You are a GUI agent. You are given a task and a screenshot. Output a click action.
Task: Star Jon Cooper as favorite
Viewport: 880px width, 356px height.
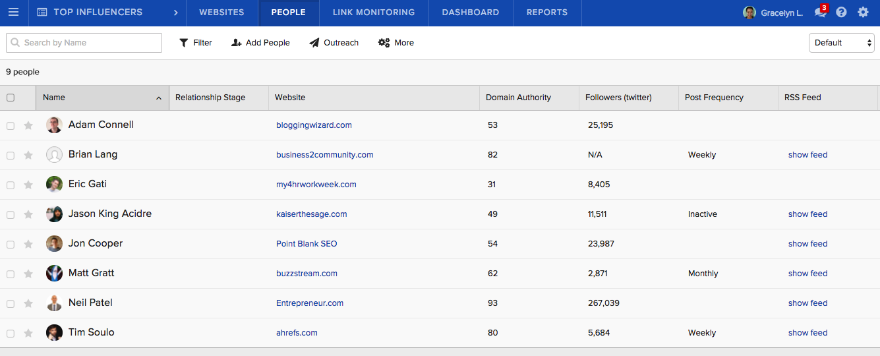click(x=28, y=244)
